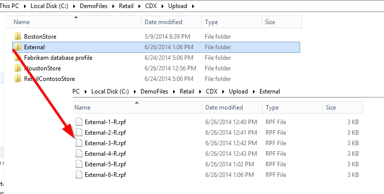Click the External-4-R.rpf file icon
The height and width of the screenshot is (194, 384).
[x=79, y=153]
